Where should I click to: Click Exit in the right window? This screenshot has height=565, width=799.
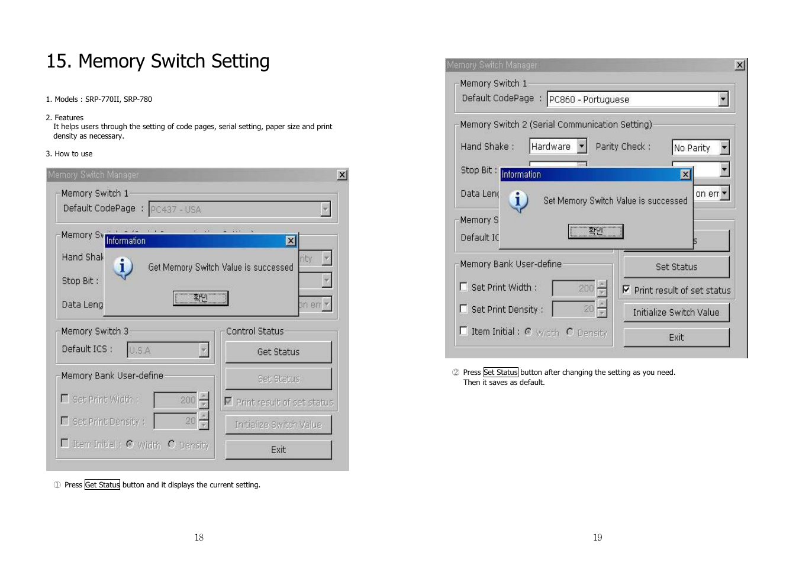(x=676, y=338)
